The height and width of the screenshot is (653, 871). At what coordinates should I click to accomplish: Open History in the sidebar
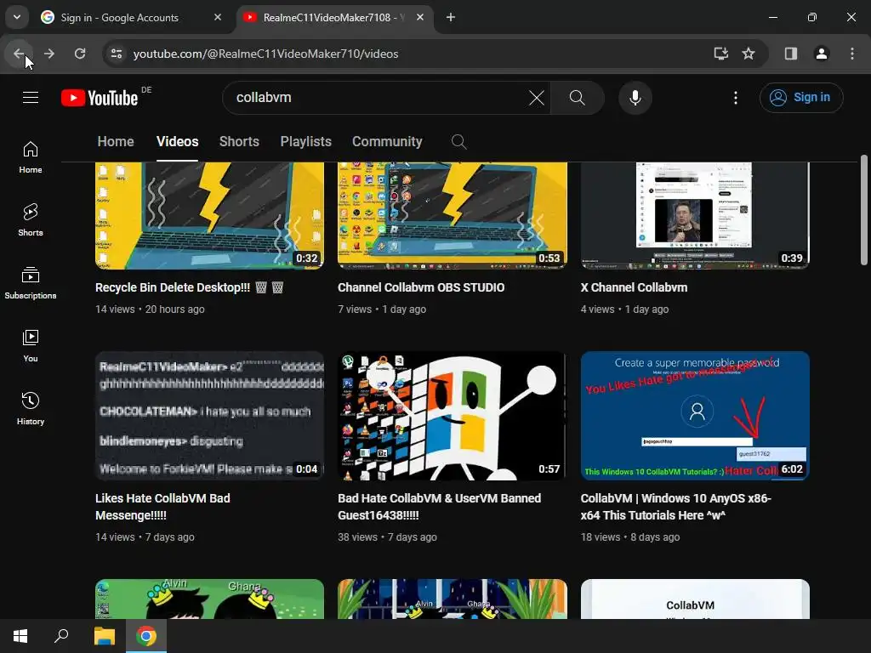pos(31,409)
